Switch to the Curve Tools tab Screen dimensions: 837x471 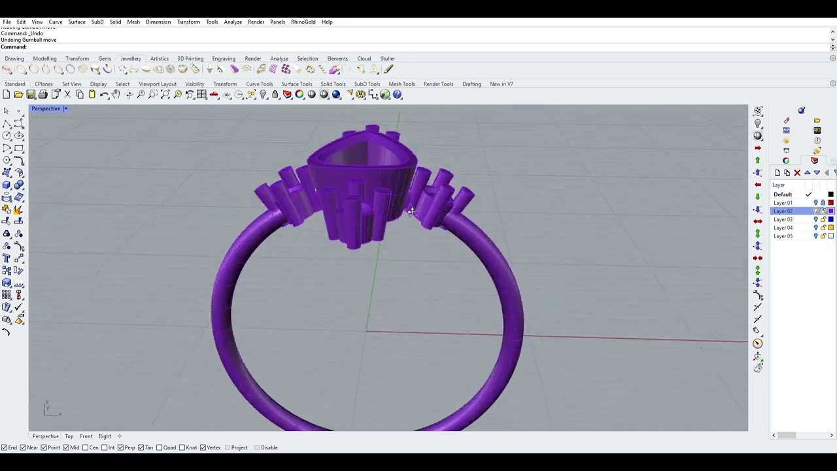point(260,84)
